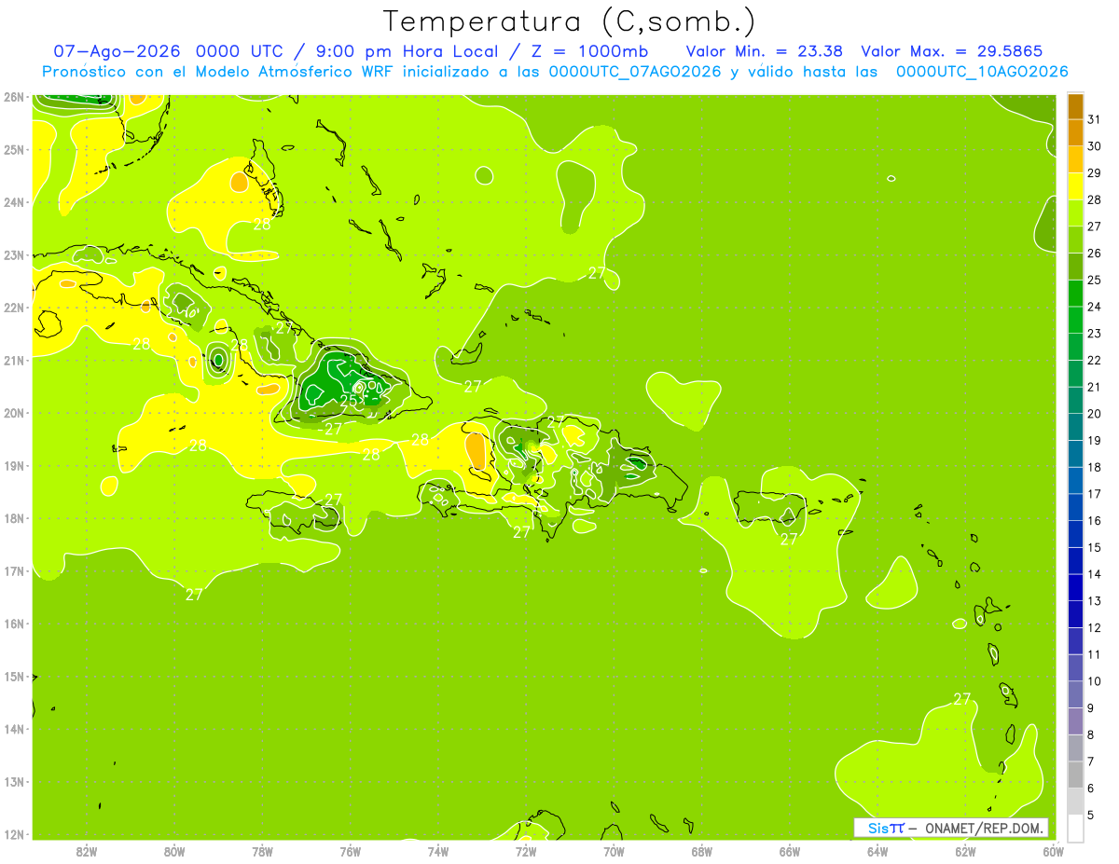The width and height of the screenshot is (1119, 864).
Task: Click the longitude label "82W"
Action: [87, 851]
